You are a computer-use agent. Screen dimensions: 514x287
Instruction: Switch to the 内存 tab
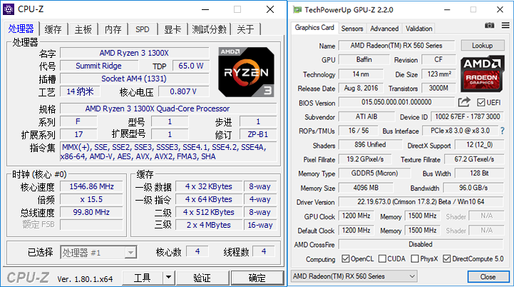pos(113,29)
